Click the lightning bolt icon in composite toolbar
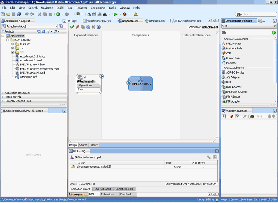Screen dimensions: 278x203 click(77, 27)
